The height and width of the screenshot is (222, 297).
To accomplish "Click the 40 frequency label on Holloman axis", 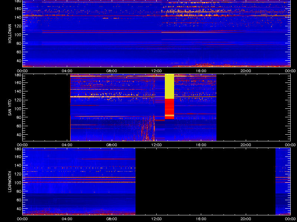I will tap(19, 61).
